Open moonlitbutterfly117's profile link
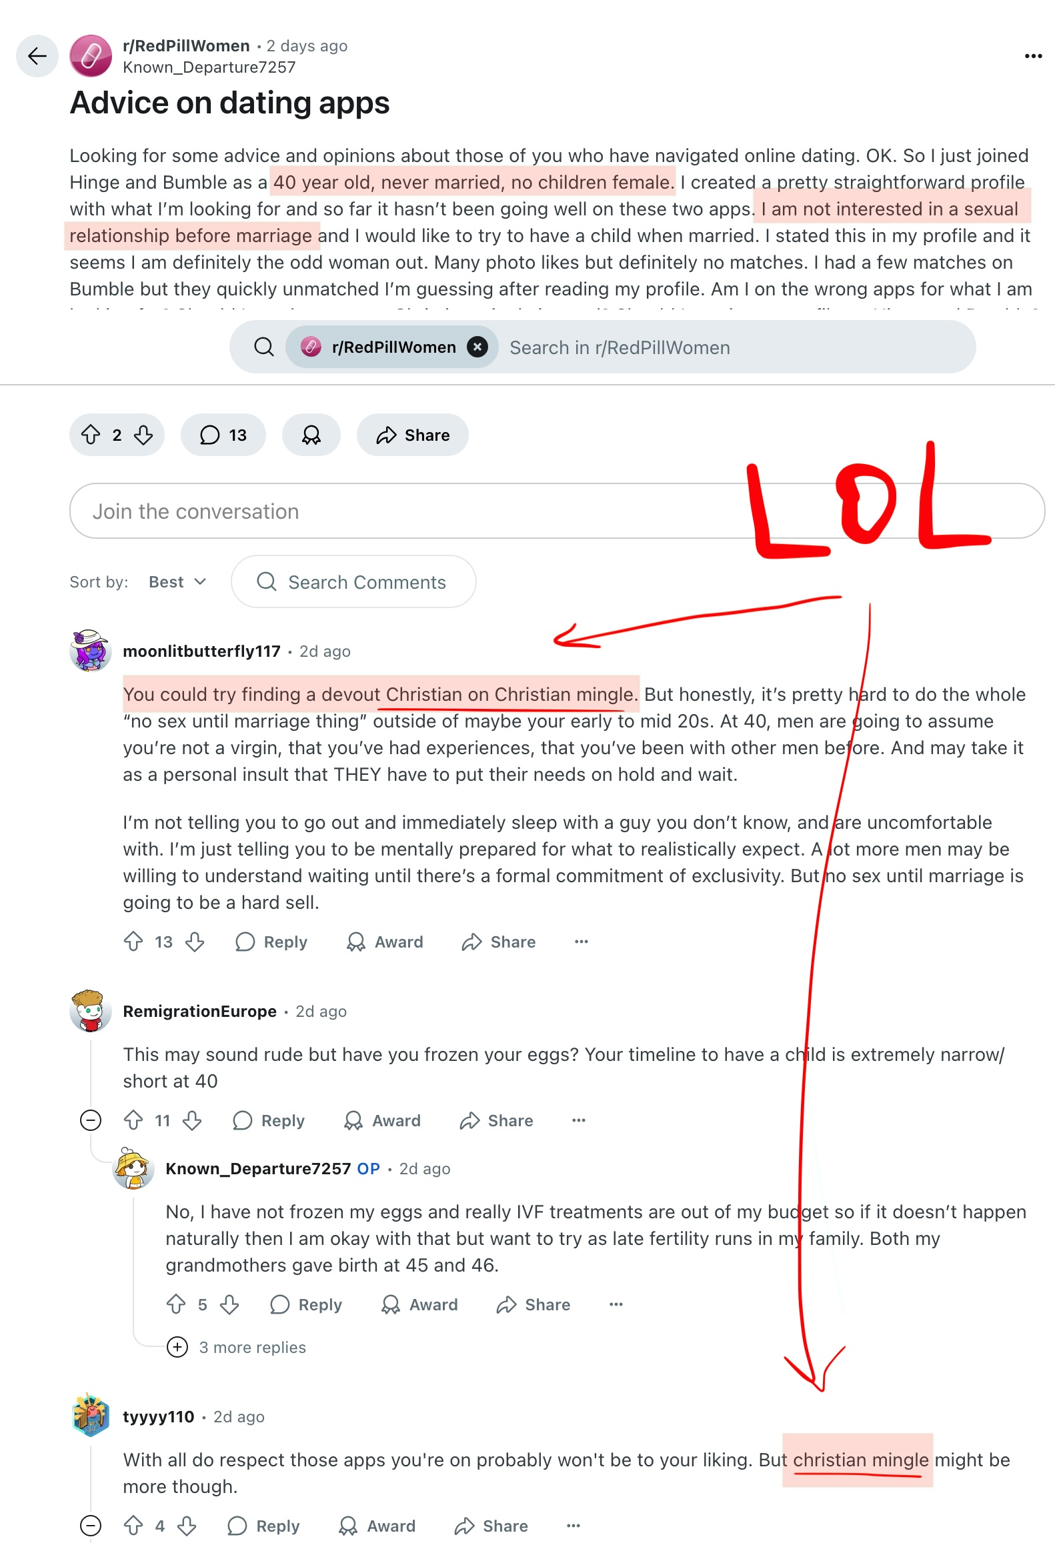1055x1543 pixels. 202,651
